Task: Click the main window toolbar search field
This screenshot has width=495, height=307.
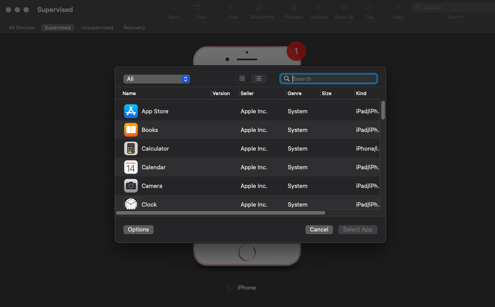Action: [x=454, y=8]
